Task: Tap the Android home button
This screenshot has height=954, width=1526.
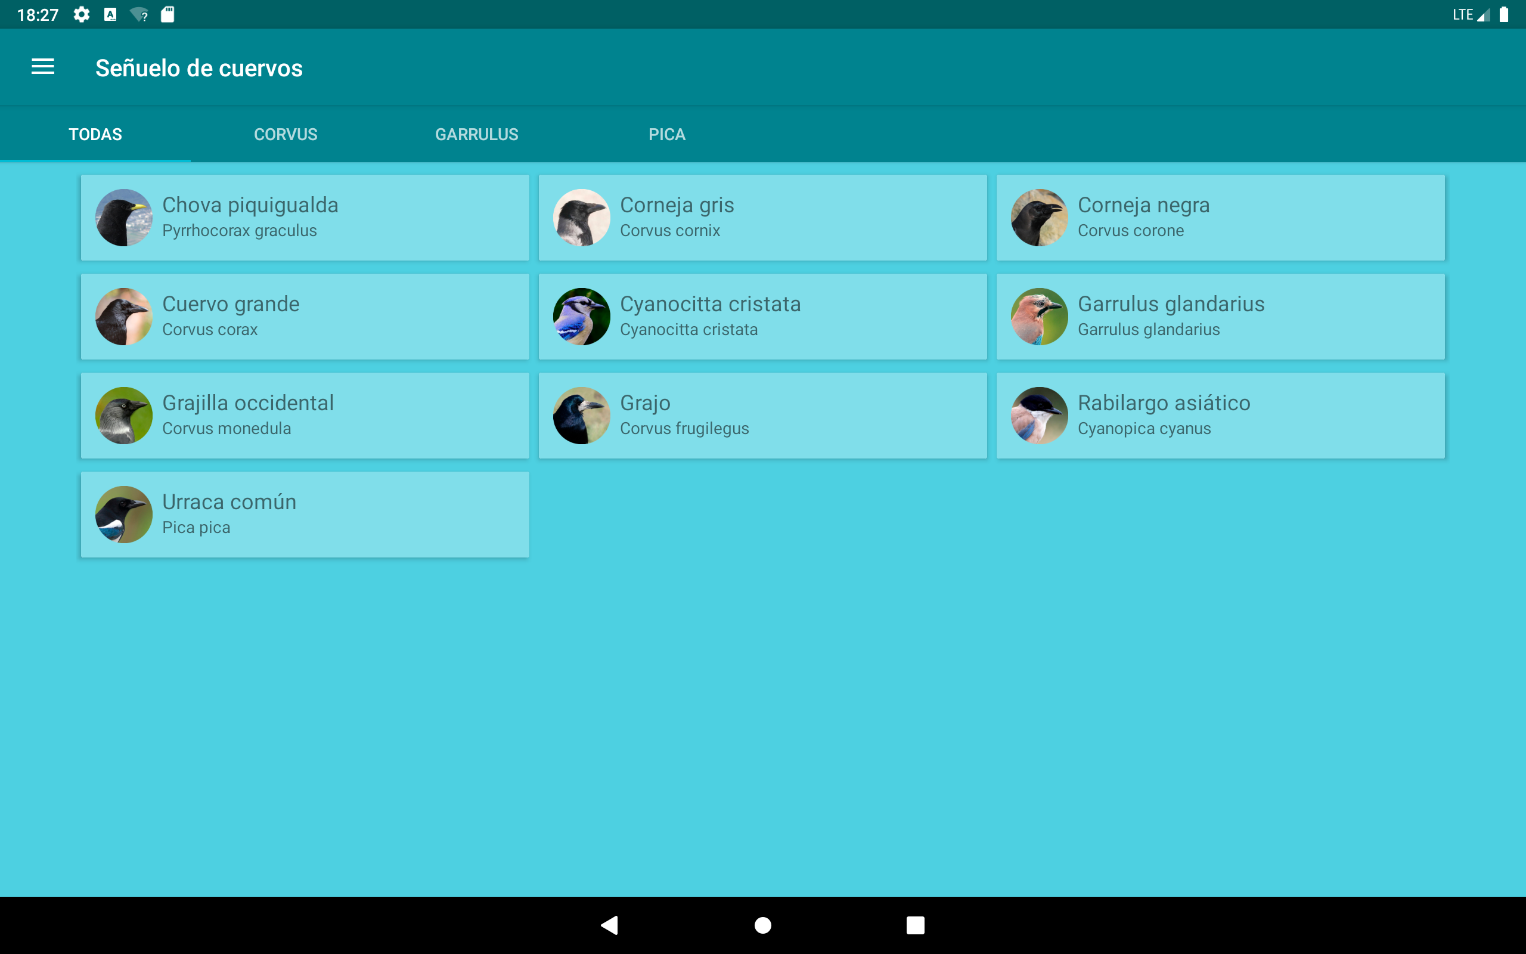Action: 763,925
